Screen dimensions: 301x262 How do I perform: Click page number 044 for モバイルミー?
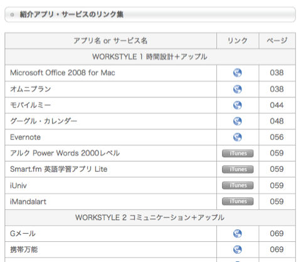click(277, 105)
